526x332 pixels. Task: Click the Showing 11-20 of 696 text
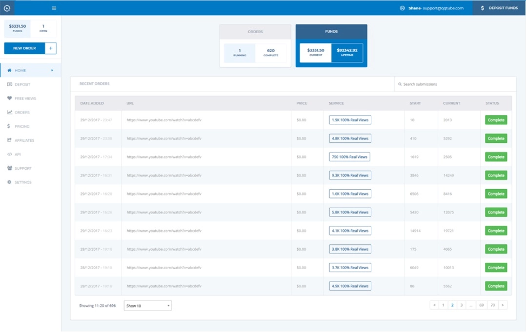click(97, 306)
